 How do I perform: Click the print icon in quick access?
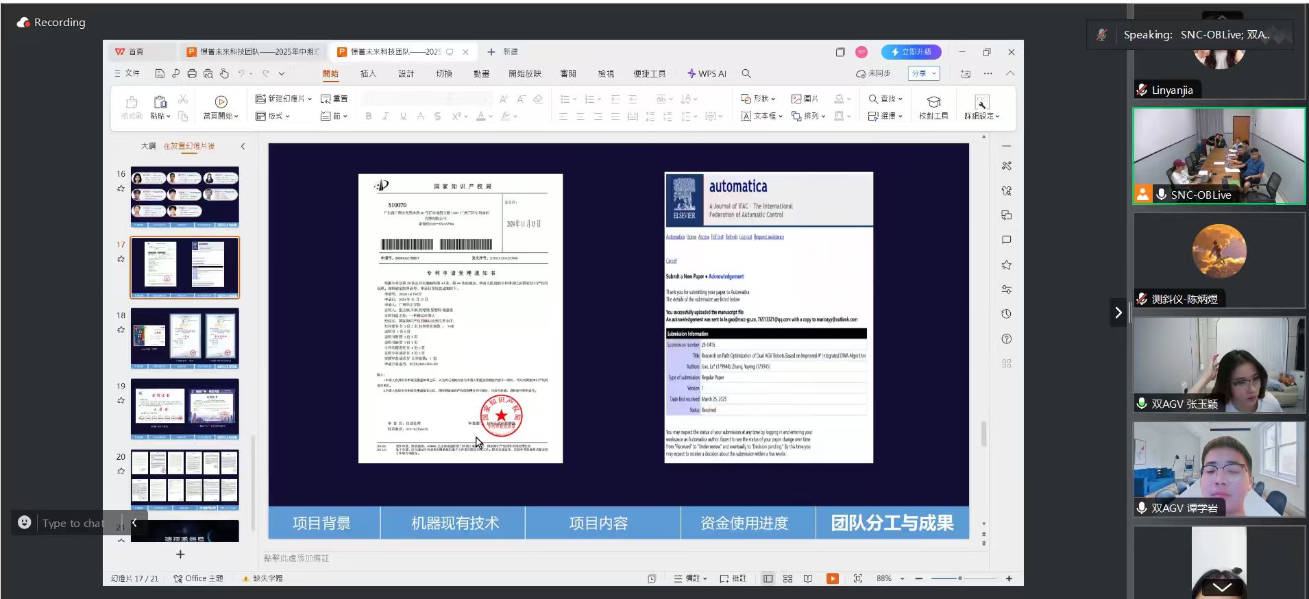(192, 73)
